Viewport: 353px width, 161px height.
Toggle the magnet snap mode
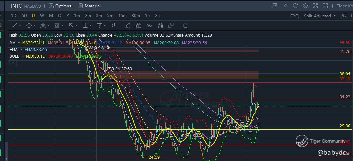click(x=160, y=25)
